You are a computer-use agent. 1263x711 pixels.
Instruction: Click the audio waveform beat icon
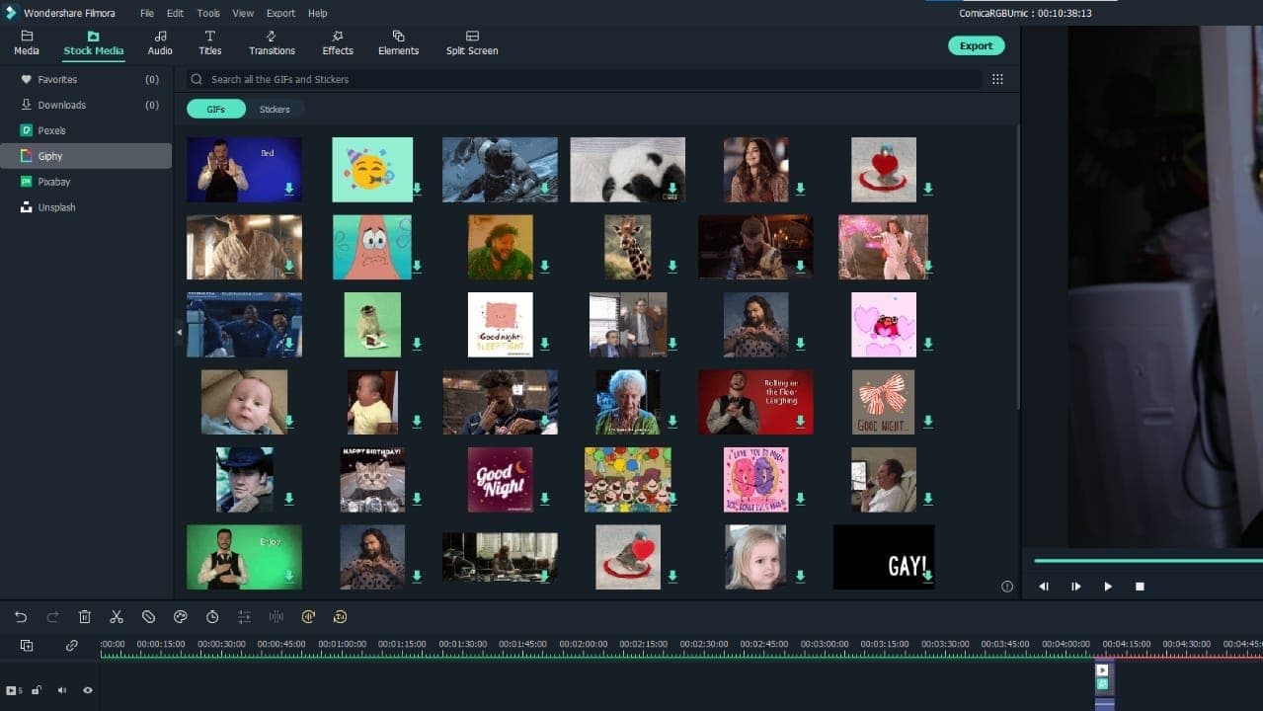click(x=276, y=617)
